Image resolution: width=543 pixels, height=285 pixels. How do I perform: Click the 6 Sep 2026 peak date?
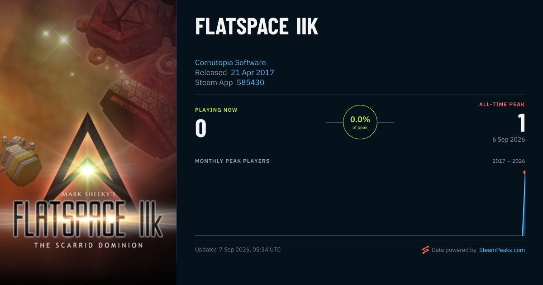tap(509, 139)
